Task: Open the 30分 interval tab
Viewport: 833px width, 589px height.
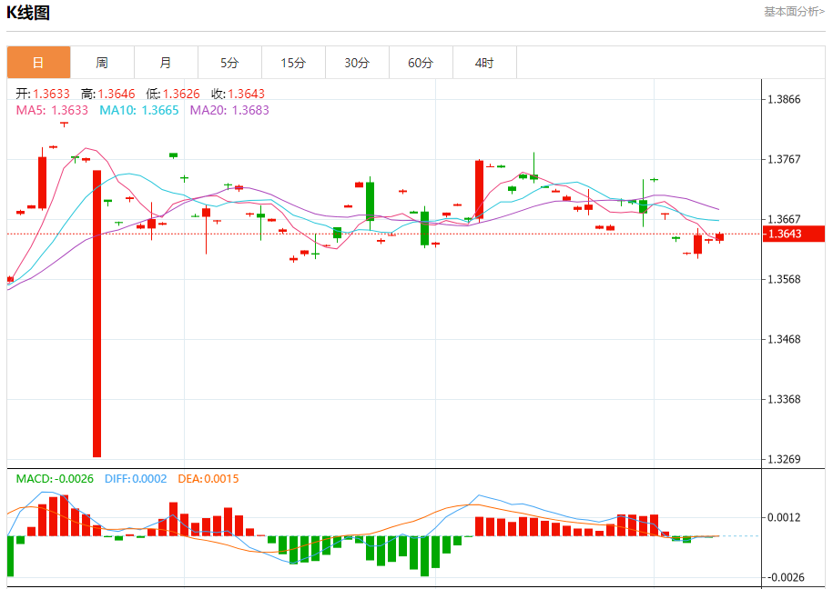Action: coord(357,63)
